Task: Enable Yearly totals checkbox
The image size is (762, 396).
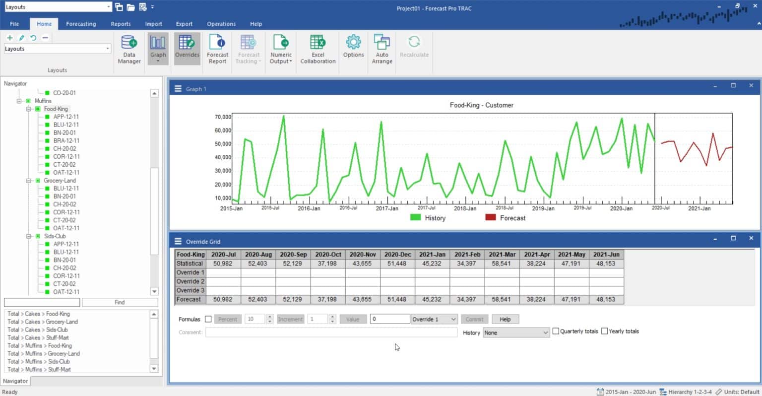Action: point(604,331)
